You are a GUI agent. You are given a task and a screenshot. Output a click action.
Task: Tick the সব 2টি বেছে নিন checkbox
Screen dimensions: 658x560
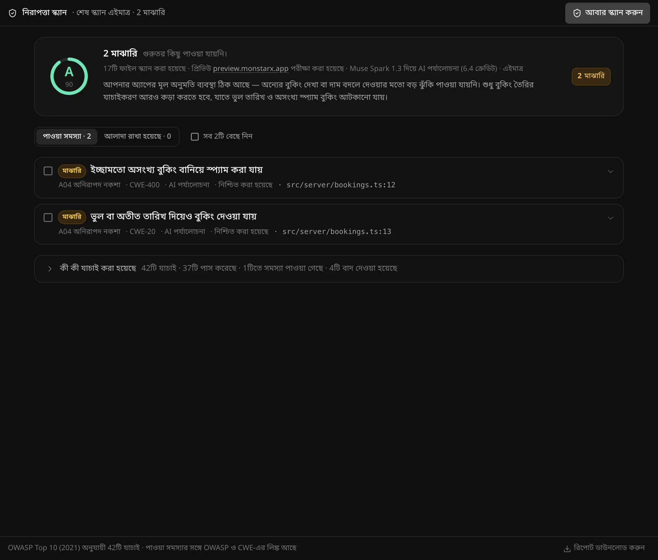tap(195, 136)
